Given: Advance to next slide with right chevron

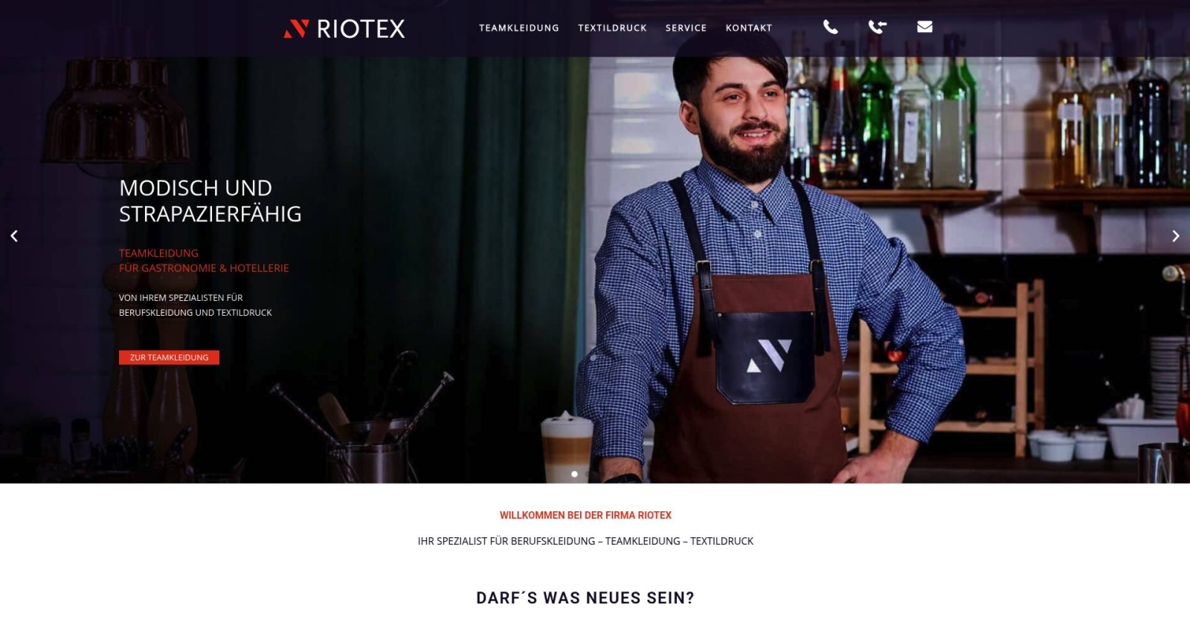Looking at the screenshot, I should [x=1176, y=236].
